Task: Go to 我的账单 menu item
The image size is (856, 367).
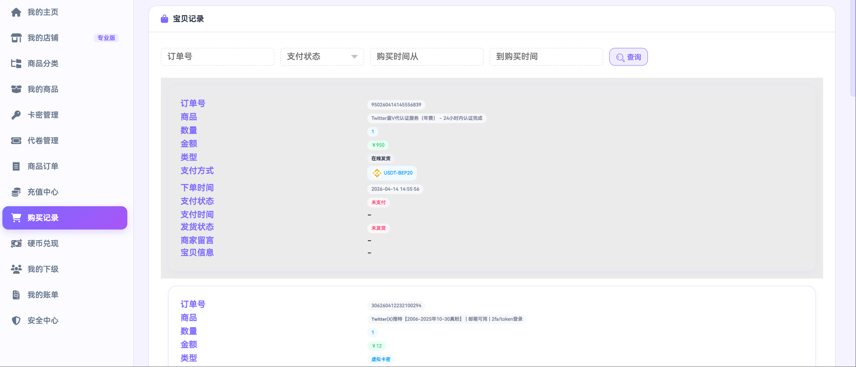Action: (x=43, y=295)
